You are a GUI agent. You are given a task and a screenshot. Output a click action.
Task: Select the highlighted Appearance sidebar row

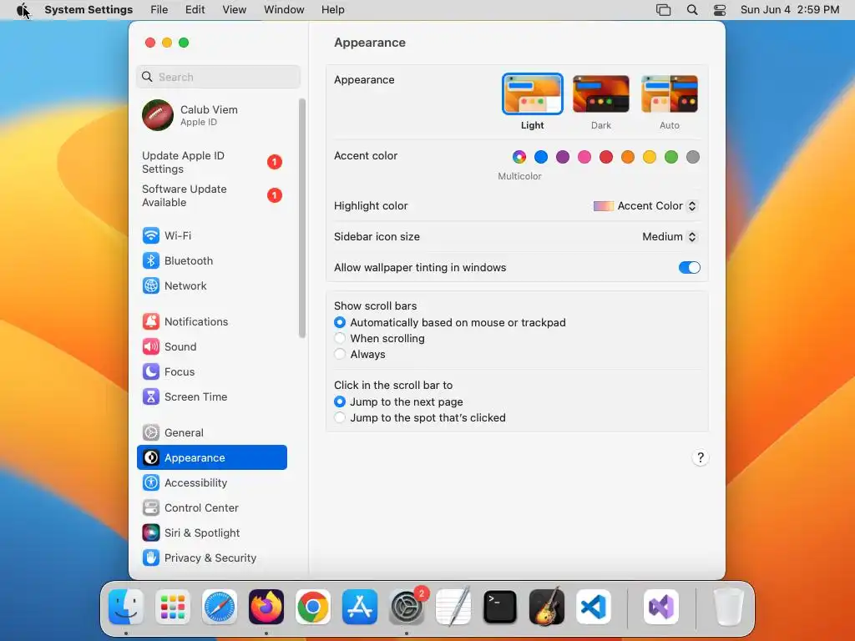point(211,458)
